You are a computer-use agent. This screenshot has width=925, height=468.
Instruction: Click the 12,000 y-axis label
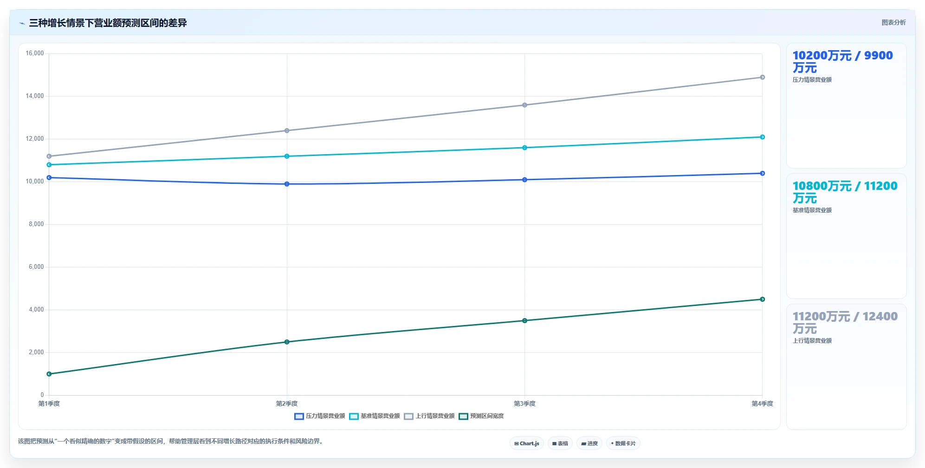(x=35, y=139)
